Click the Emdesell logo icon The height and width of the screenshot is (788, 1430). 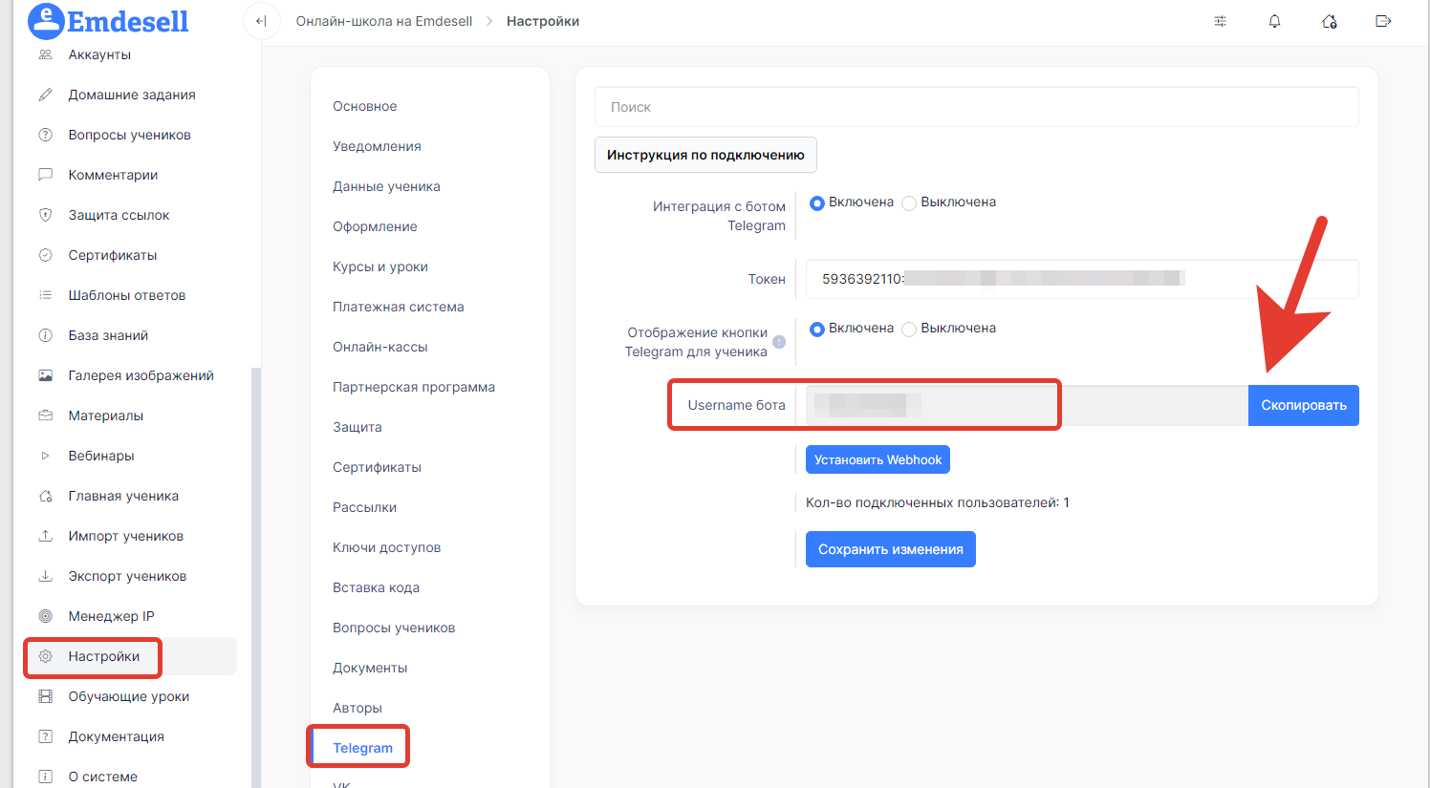point(46,21)
